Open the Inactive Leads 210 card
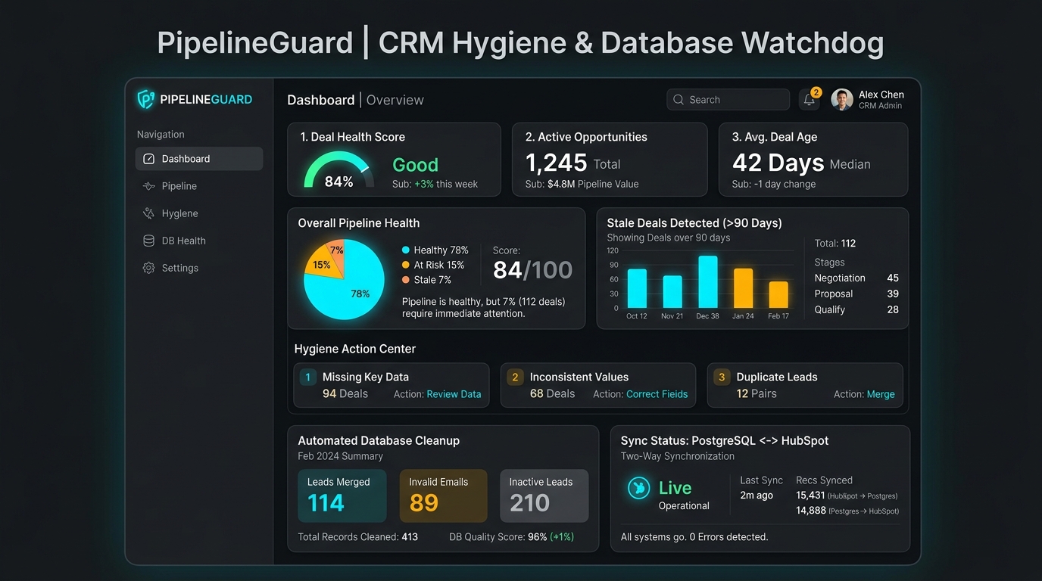Image resolution: width=1042 pixels, height=581 pixels. point(544,496)
